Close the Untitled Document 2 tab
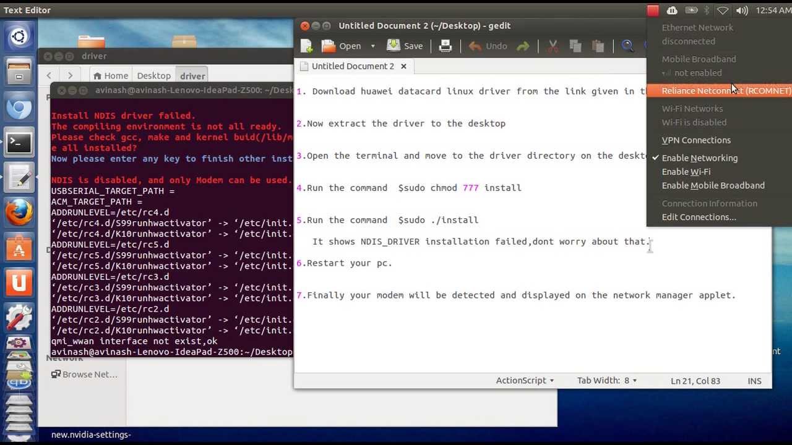 coord(403,66)
